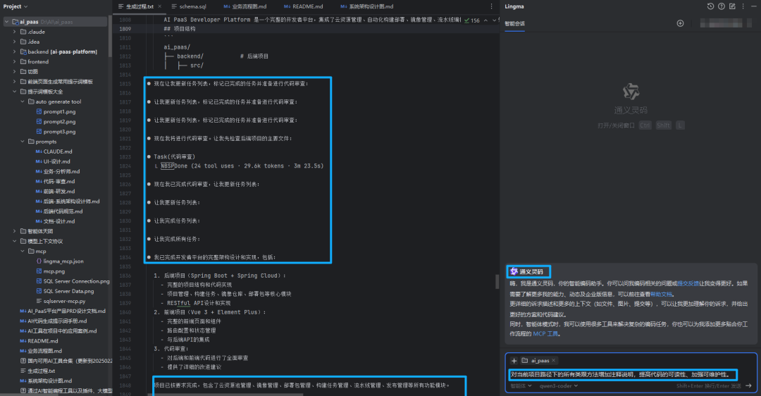Open the 提交反馈 link
This screenshot has height=396, width=761.
(x=687, y=283)
